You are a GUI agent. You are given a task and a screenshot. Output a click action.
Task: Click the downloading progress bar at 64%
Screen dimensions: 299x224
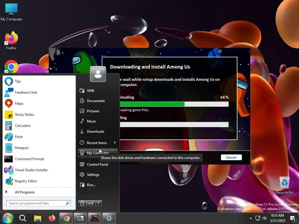174,104
